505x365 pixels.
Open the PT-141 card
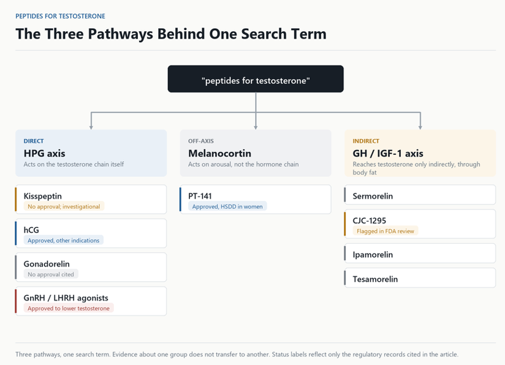[x=256, y=199]
